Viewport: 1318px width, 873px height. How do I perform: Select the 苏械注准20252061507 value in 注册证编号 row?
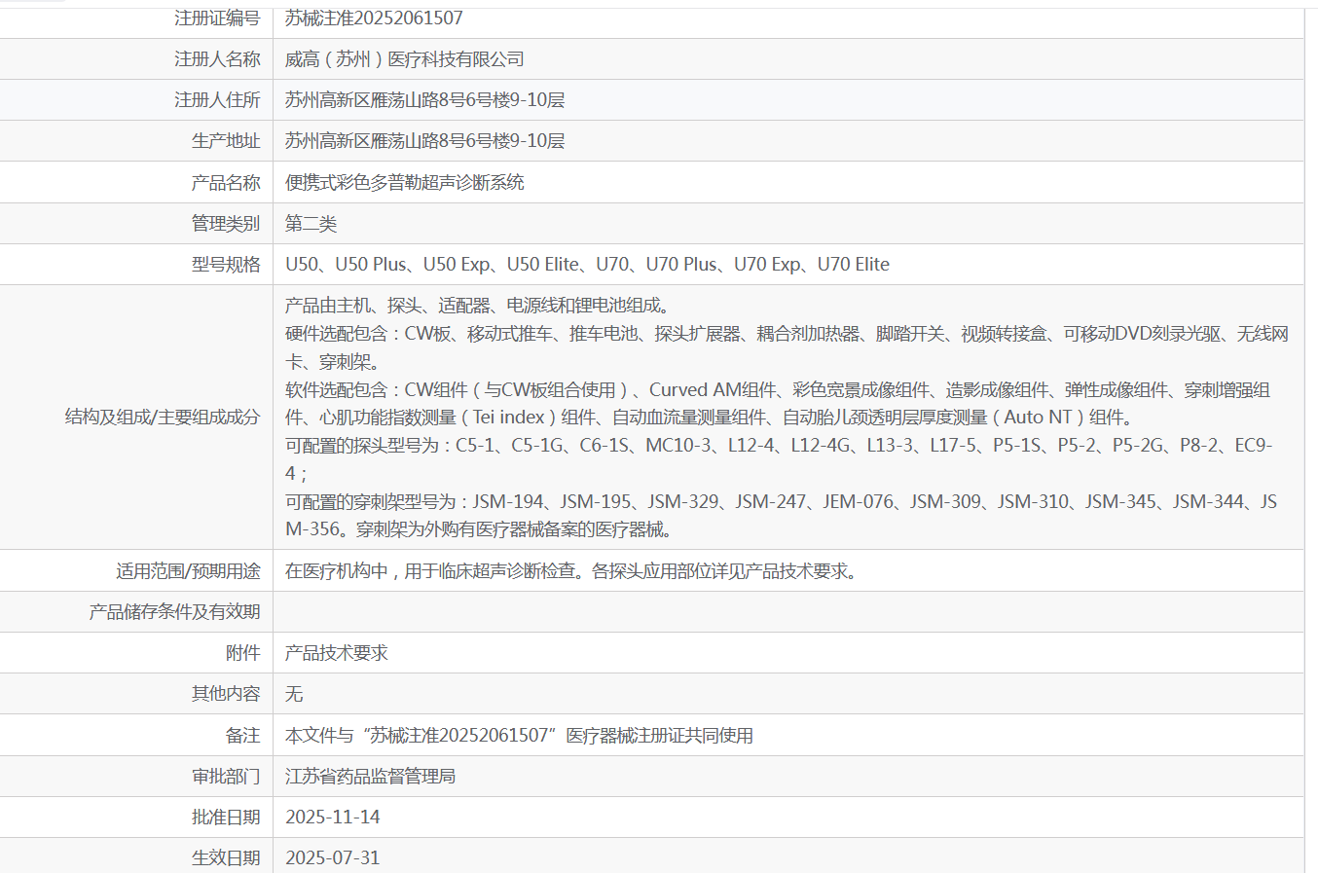(374, 18)
